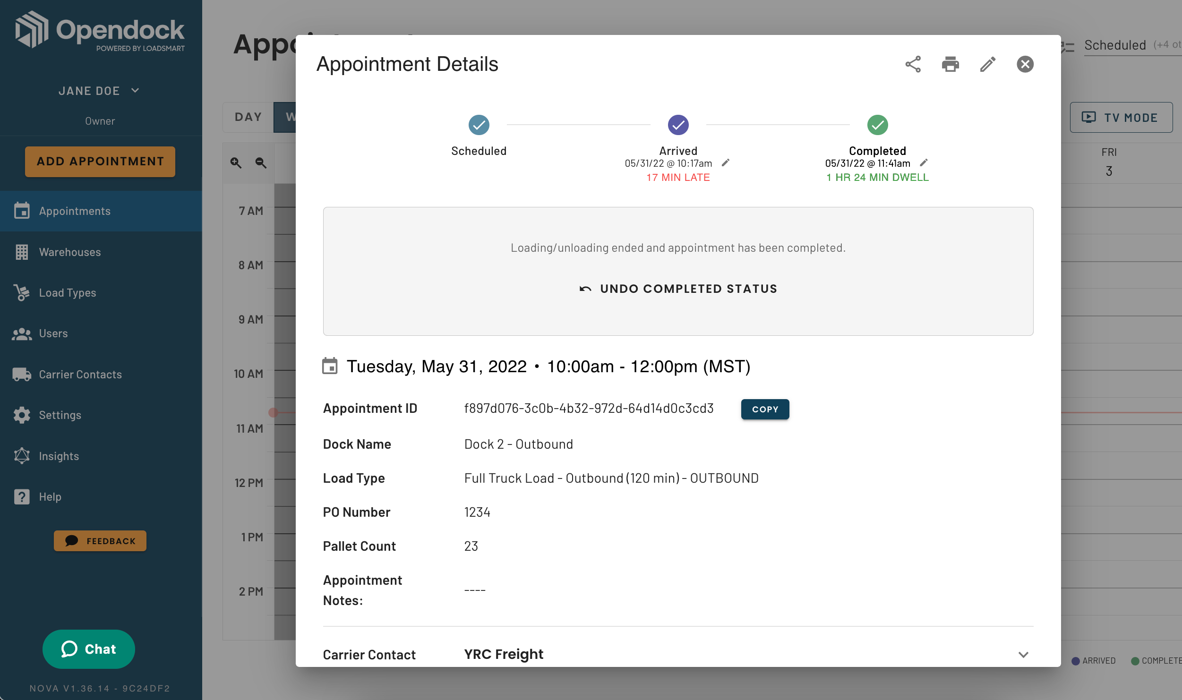Open the Chat widget

tap(89, 649)
